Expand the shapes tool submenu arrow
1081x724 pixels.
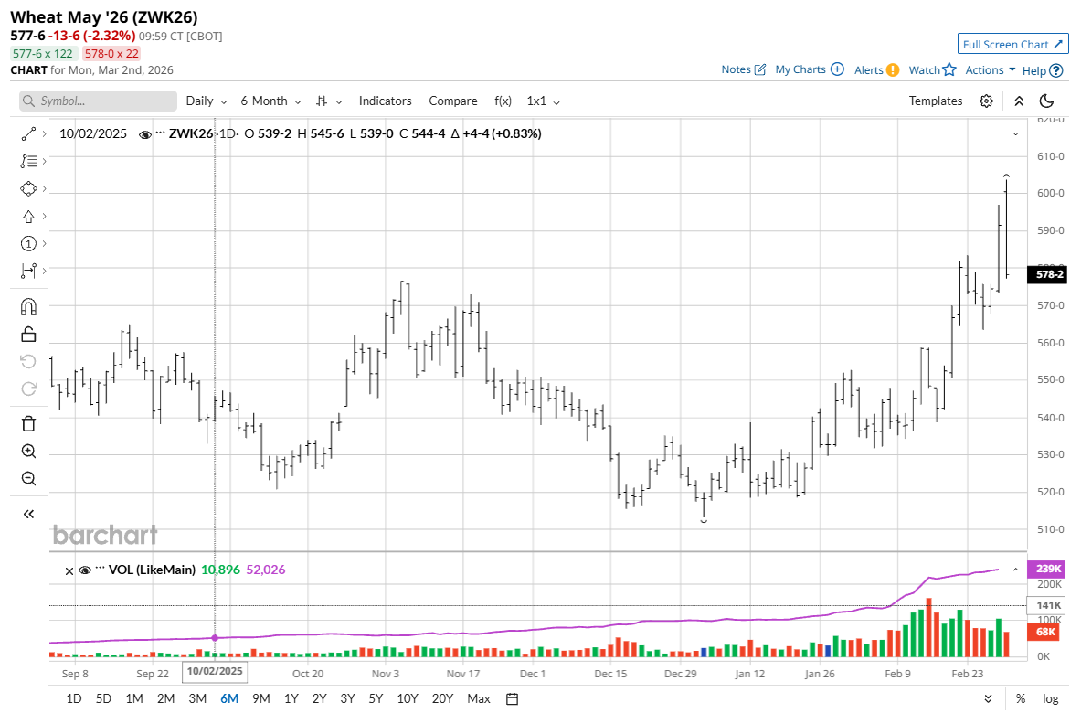[x=44, y=189]
